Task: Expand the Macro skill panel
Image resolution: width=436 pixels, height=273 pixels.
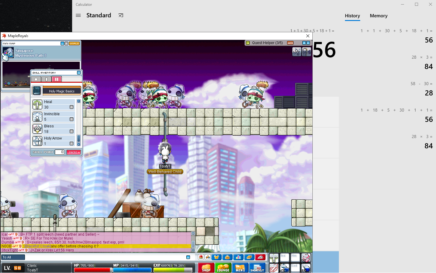Action: (x=73, y=152)
